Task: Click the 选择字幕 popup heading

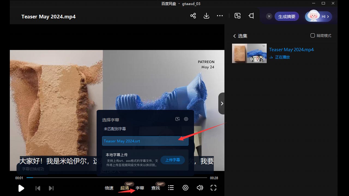Action: coord(111,120)
